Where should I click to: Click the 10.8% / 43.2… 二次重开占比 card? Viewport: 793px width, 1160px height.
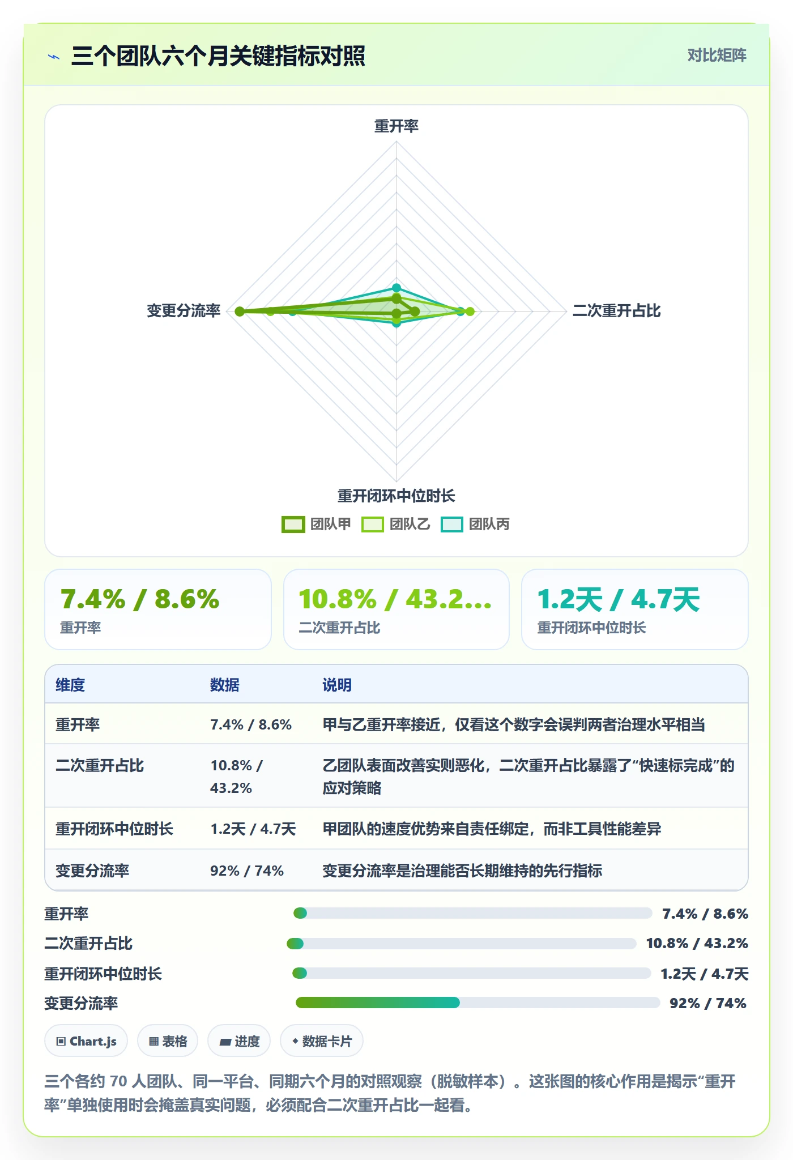coord(396,609)
